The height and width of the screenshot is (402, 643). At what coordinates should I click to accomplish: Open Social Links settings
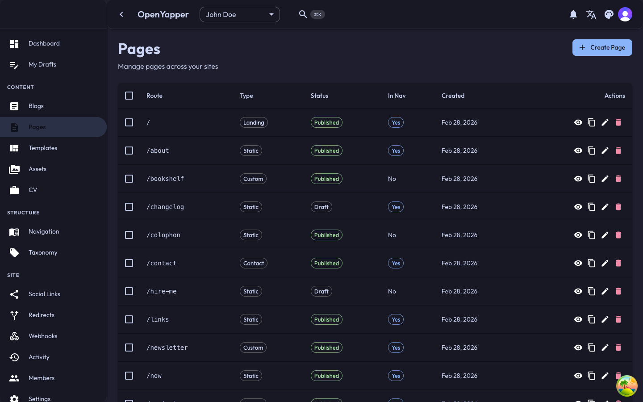pyautogui.click(x=44, y=294)
